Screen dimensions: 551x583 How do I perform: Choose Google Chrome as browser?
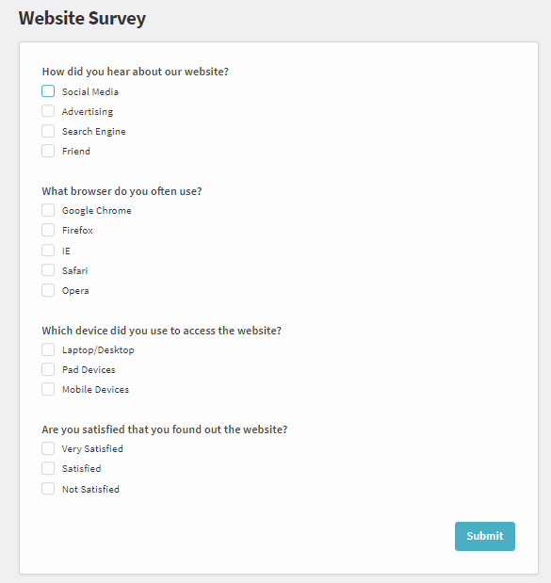(48, 210)
